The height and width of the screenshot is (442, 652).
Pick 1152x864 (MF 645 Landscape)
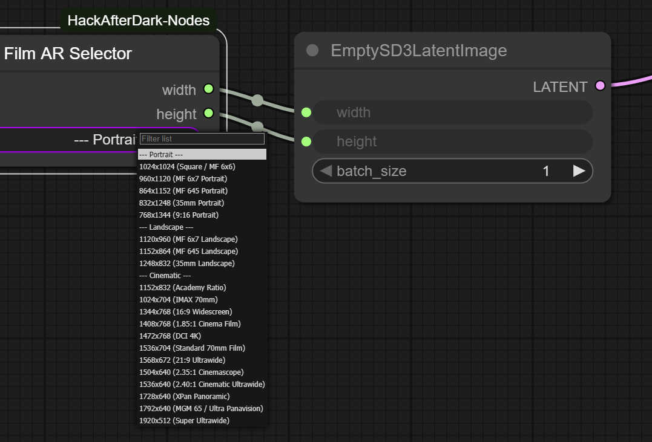pos(202,252)
